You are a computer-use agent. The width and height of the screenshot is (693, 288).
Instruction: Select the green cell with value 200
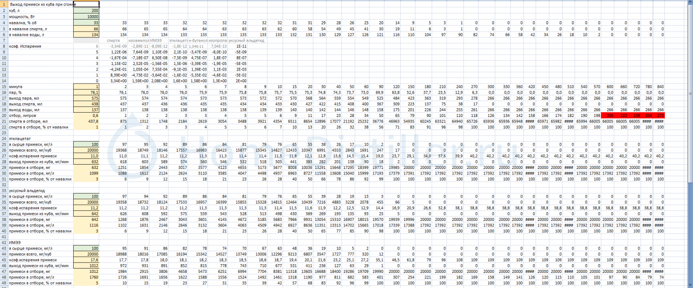tap(86, 10)
